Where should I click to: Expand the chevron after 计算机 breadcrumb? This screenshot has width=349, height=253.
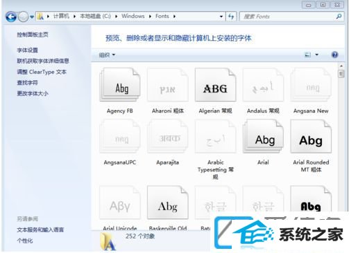(74, 17)
